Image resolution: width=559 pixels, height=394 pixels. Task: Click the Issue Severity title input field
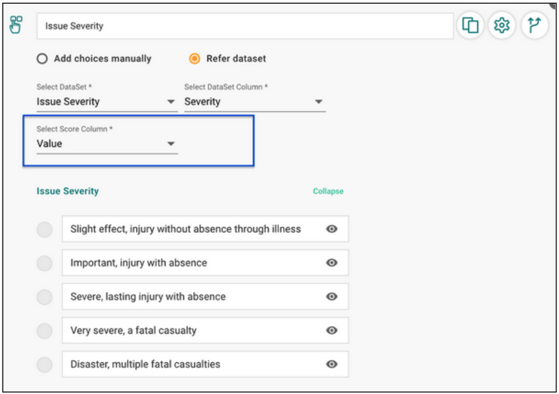point(245,26)
